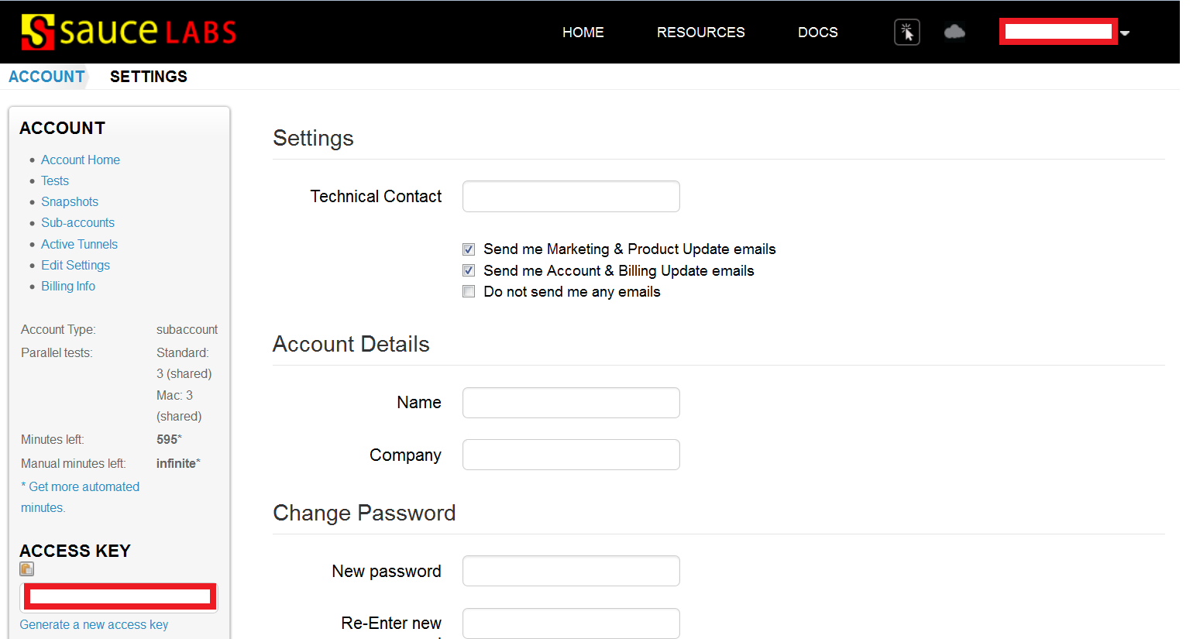1193x639 pixels.
Task: Click inside the Technical Contact field
Action: (x=571, y=196)
